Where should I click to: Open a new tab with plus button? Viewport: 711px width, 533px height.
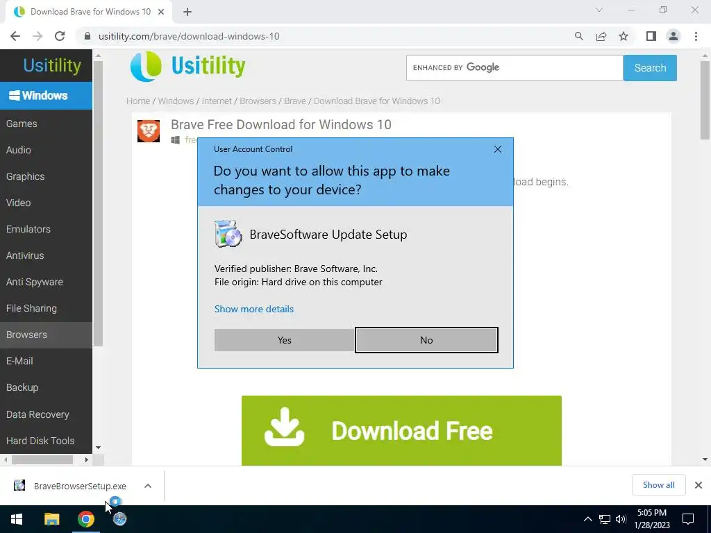(187, 12)
